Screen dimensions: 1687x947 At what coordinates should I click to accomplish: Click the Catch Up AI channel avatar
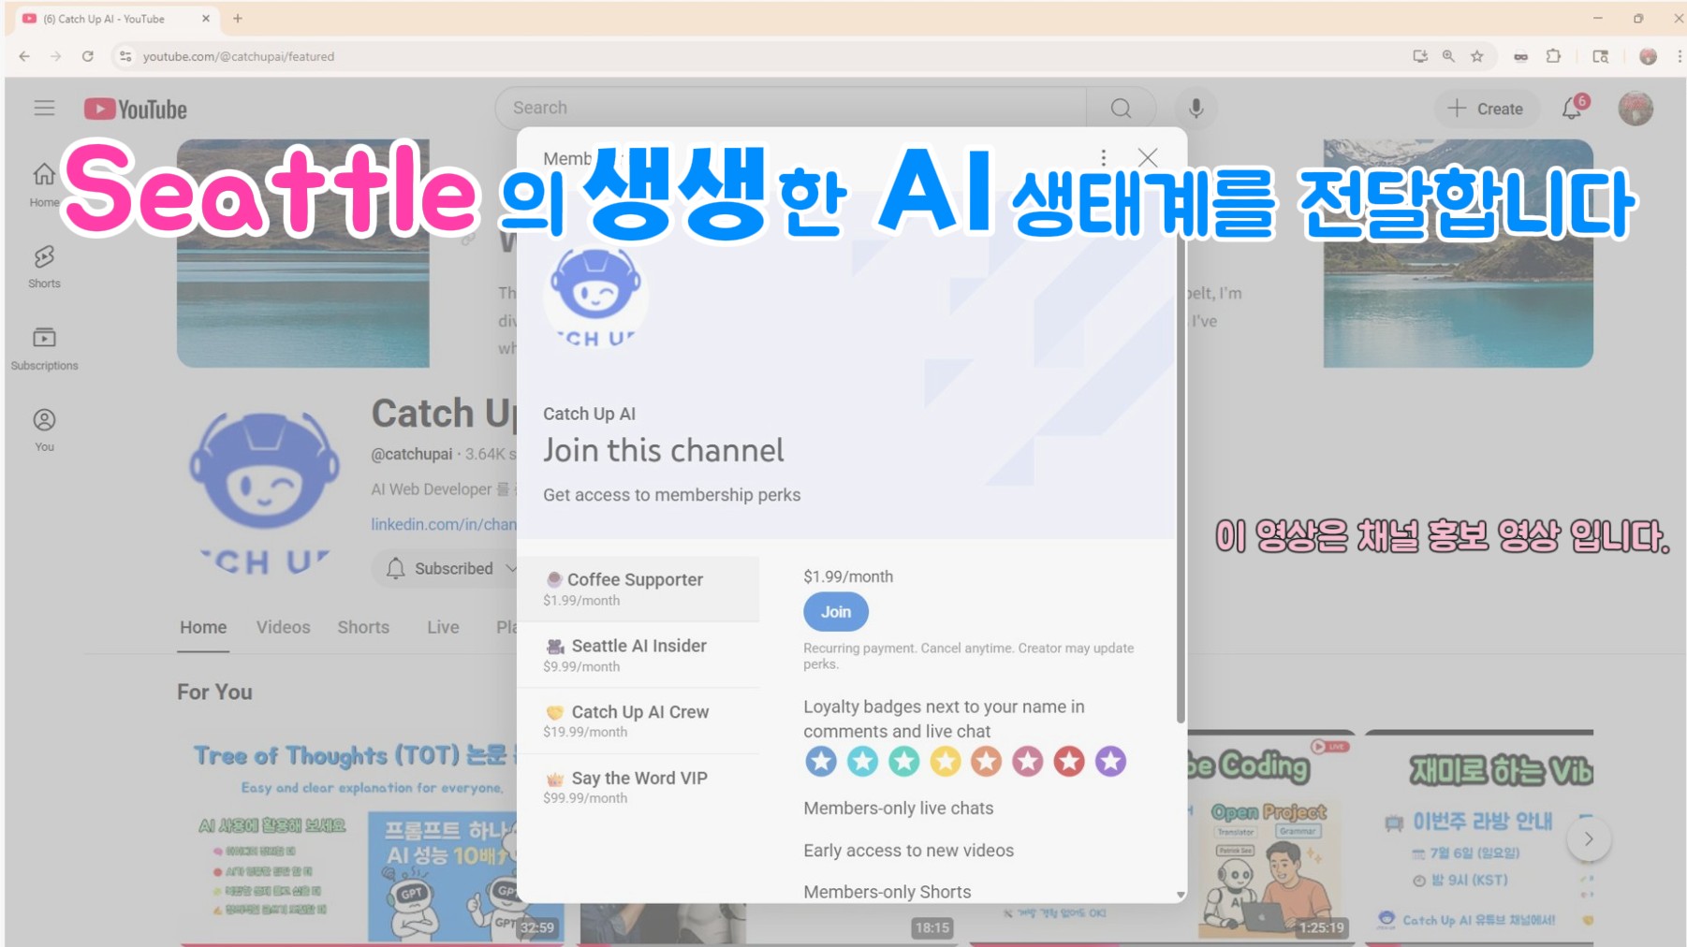(x=265, y=491)
